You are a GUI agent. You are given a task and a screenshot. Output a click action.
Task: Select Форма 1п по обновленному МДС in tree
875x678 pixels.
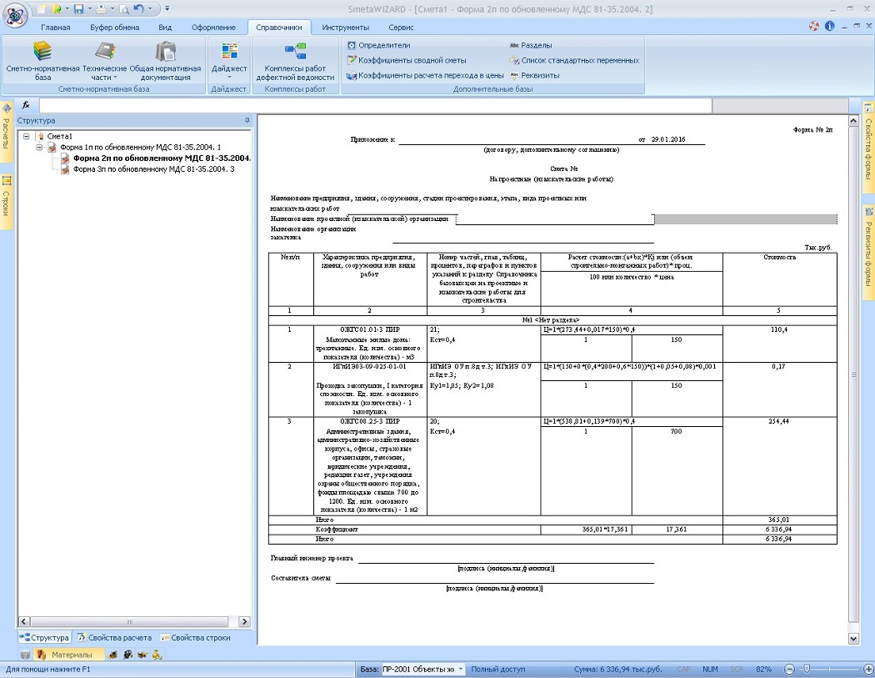141,148
